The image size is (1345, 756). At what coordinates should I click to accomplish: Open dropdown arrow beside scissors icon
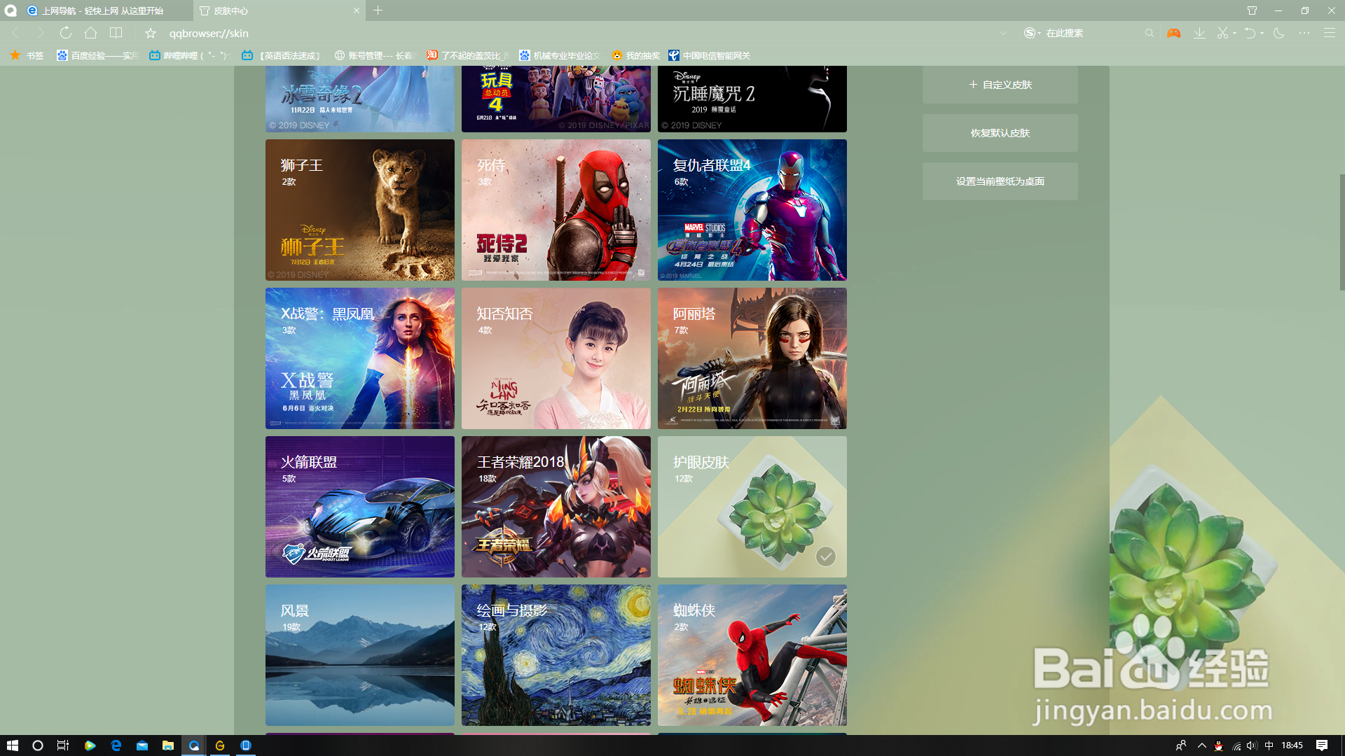(x=1234, y=33)
